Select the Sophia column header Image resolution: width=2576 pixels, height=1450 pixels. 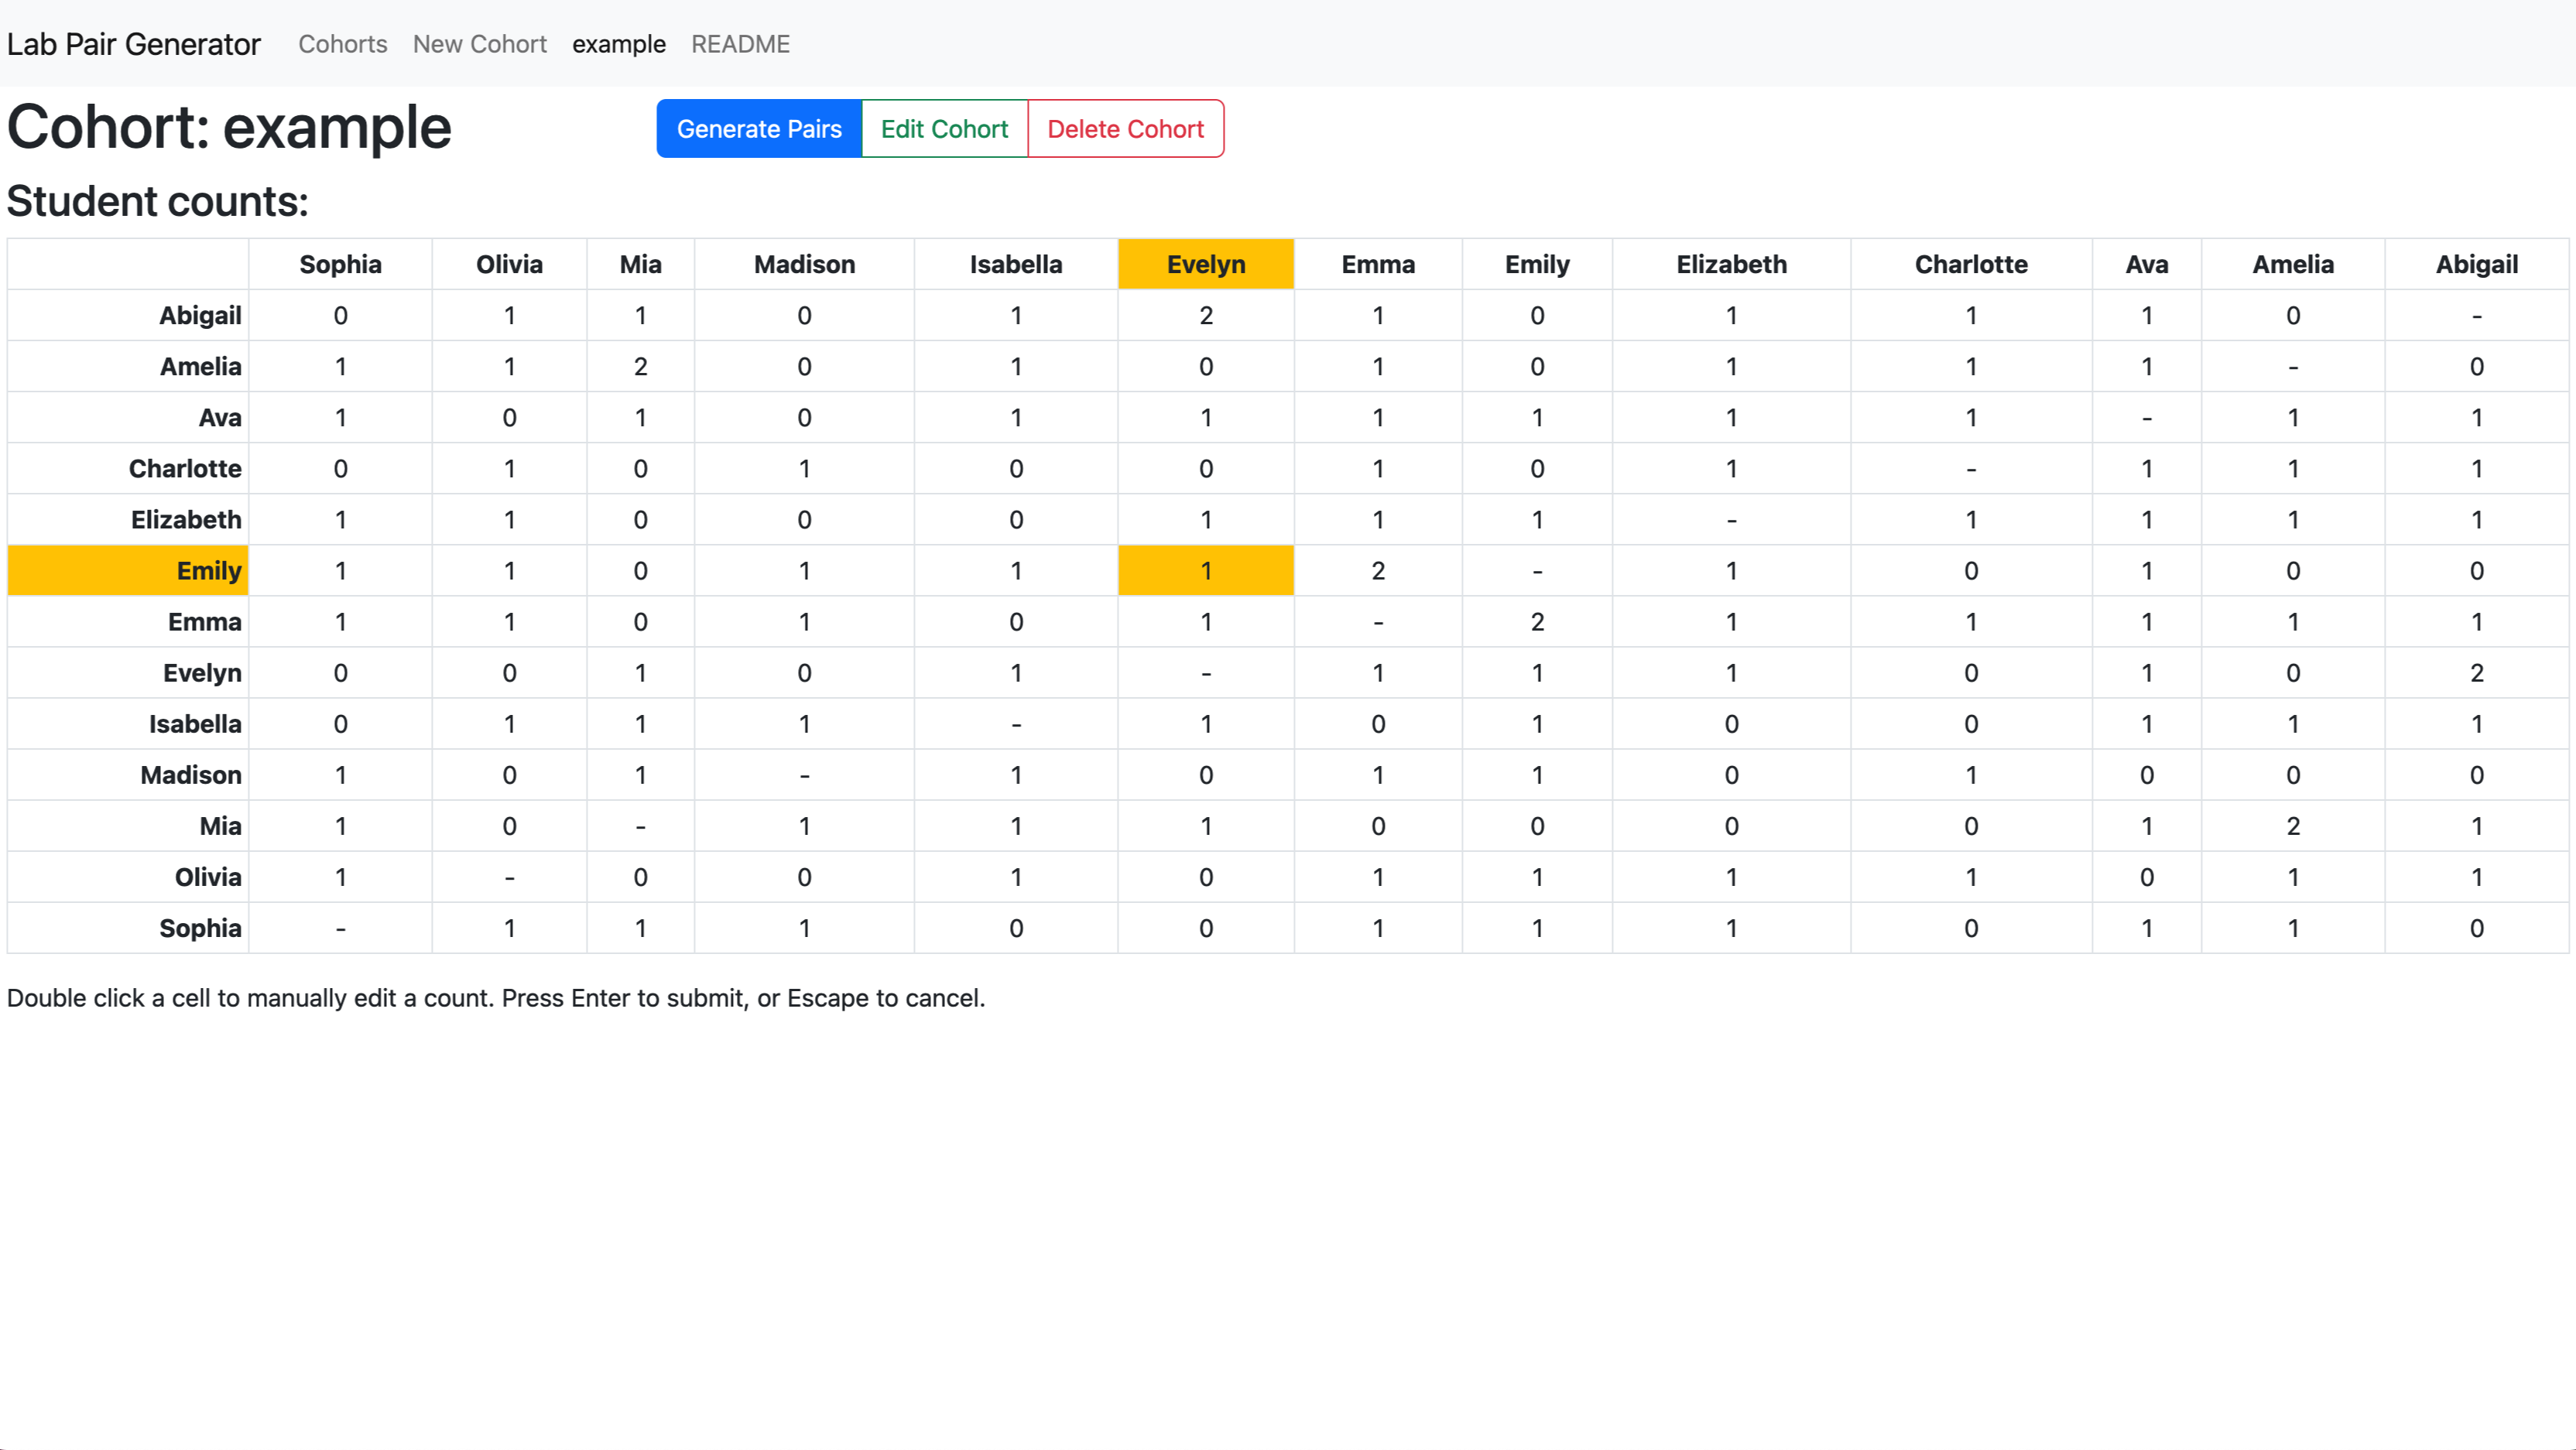[340, 265]
